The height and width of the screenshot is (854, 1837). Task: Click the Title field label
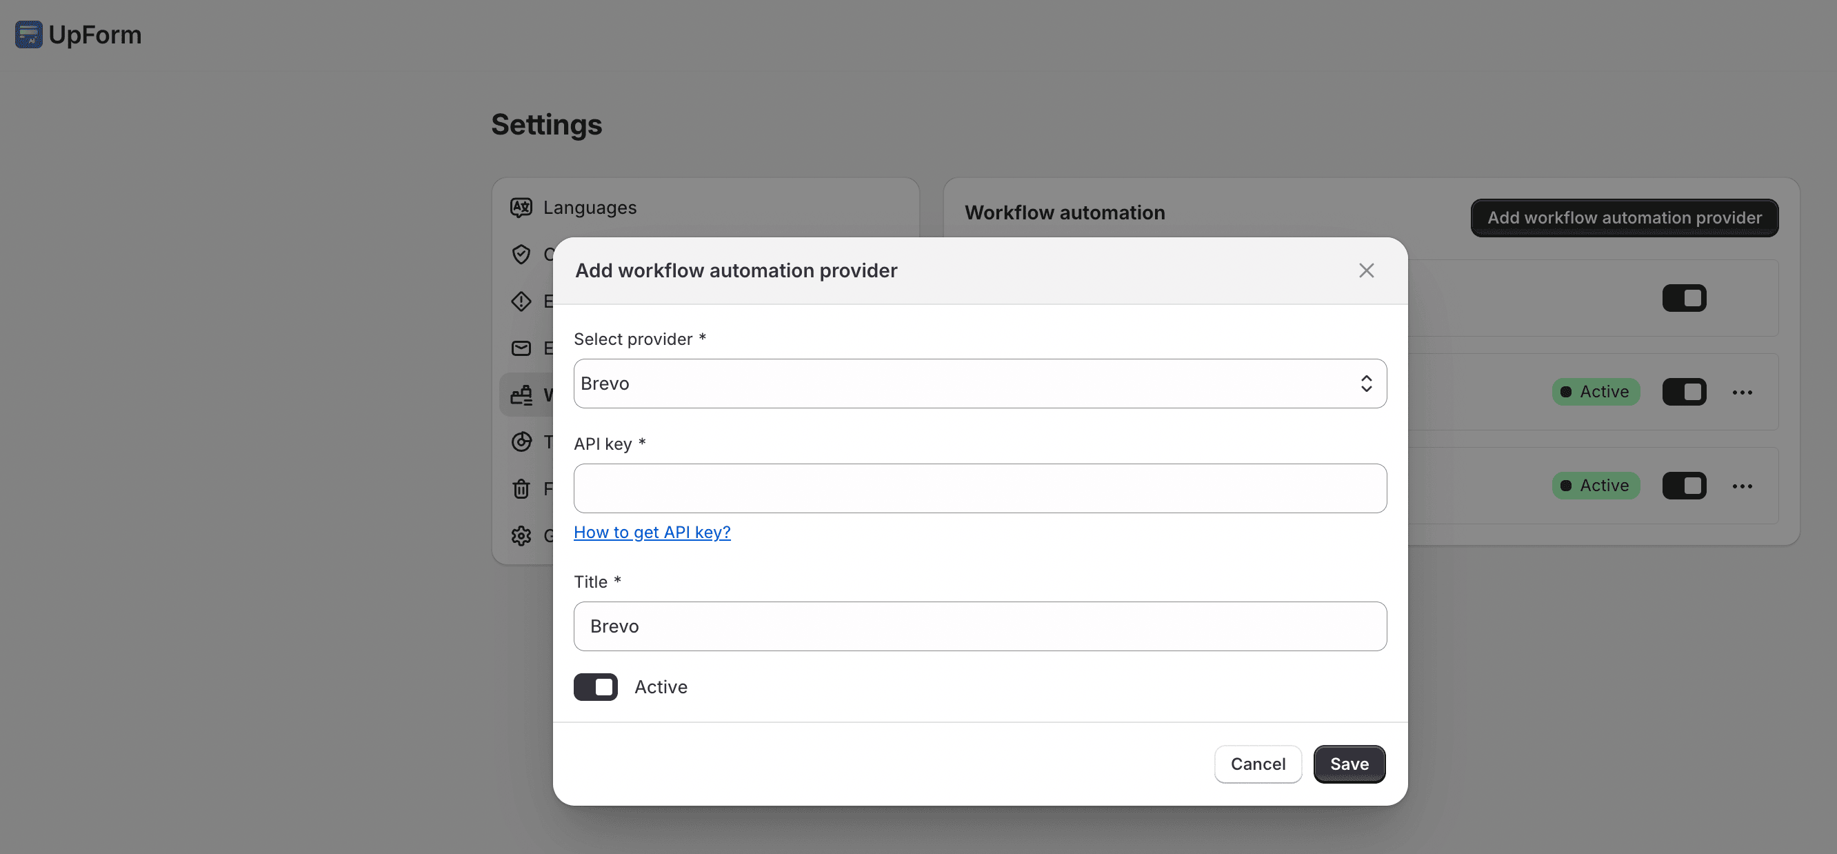click(x=597, y=582)
